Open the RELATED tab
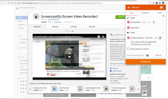The width and height of the screenshot is (168, 99). coord(92,27)
